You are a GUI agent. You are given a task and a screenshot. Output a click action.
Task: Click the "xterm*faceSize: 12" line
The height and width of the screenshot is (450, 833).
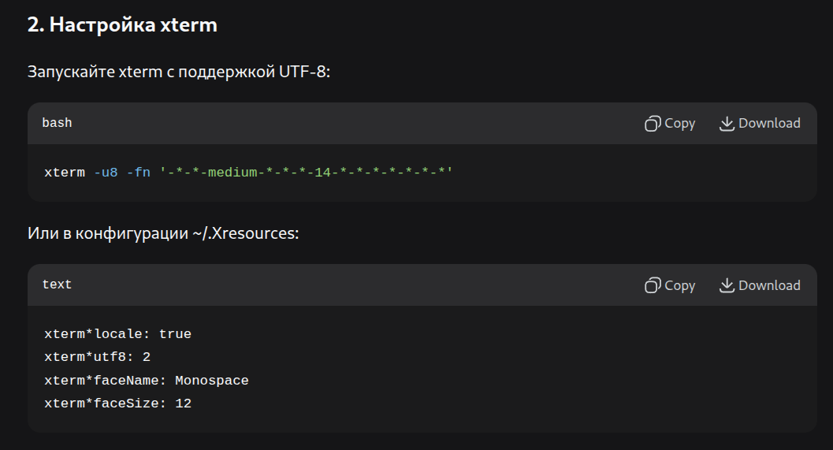click(117, 404)
